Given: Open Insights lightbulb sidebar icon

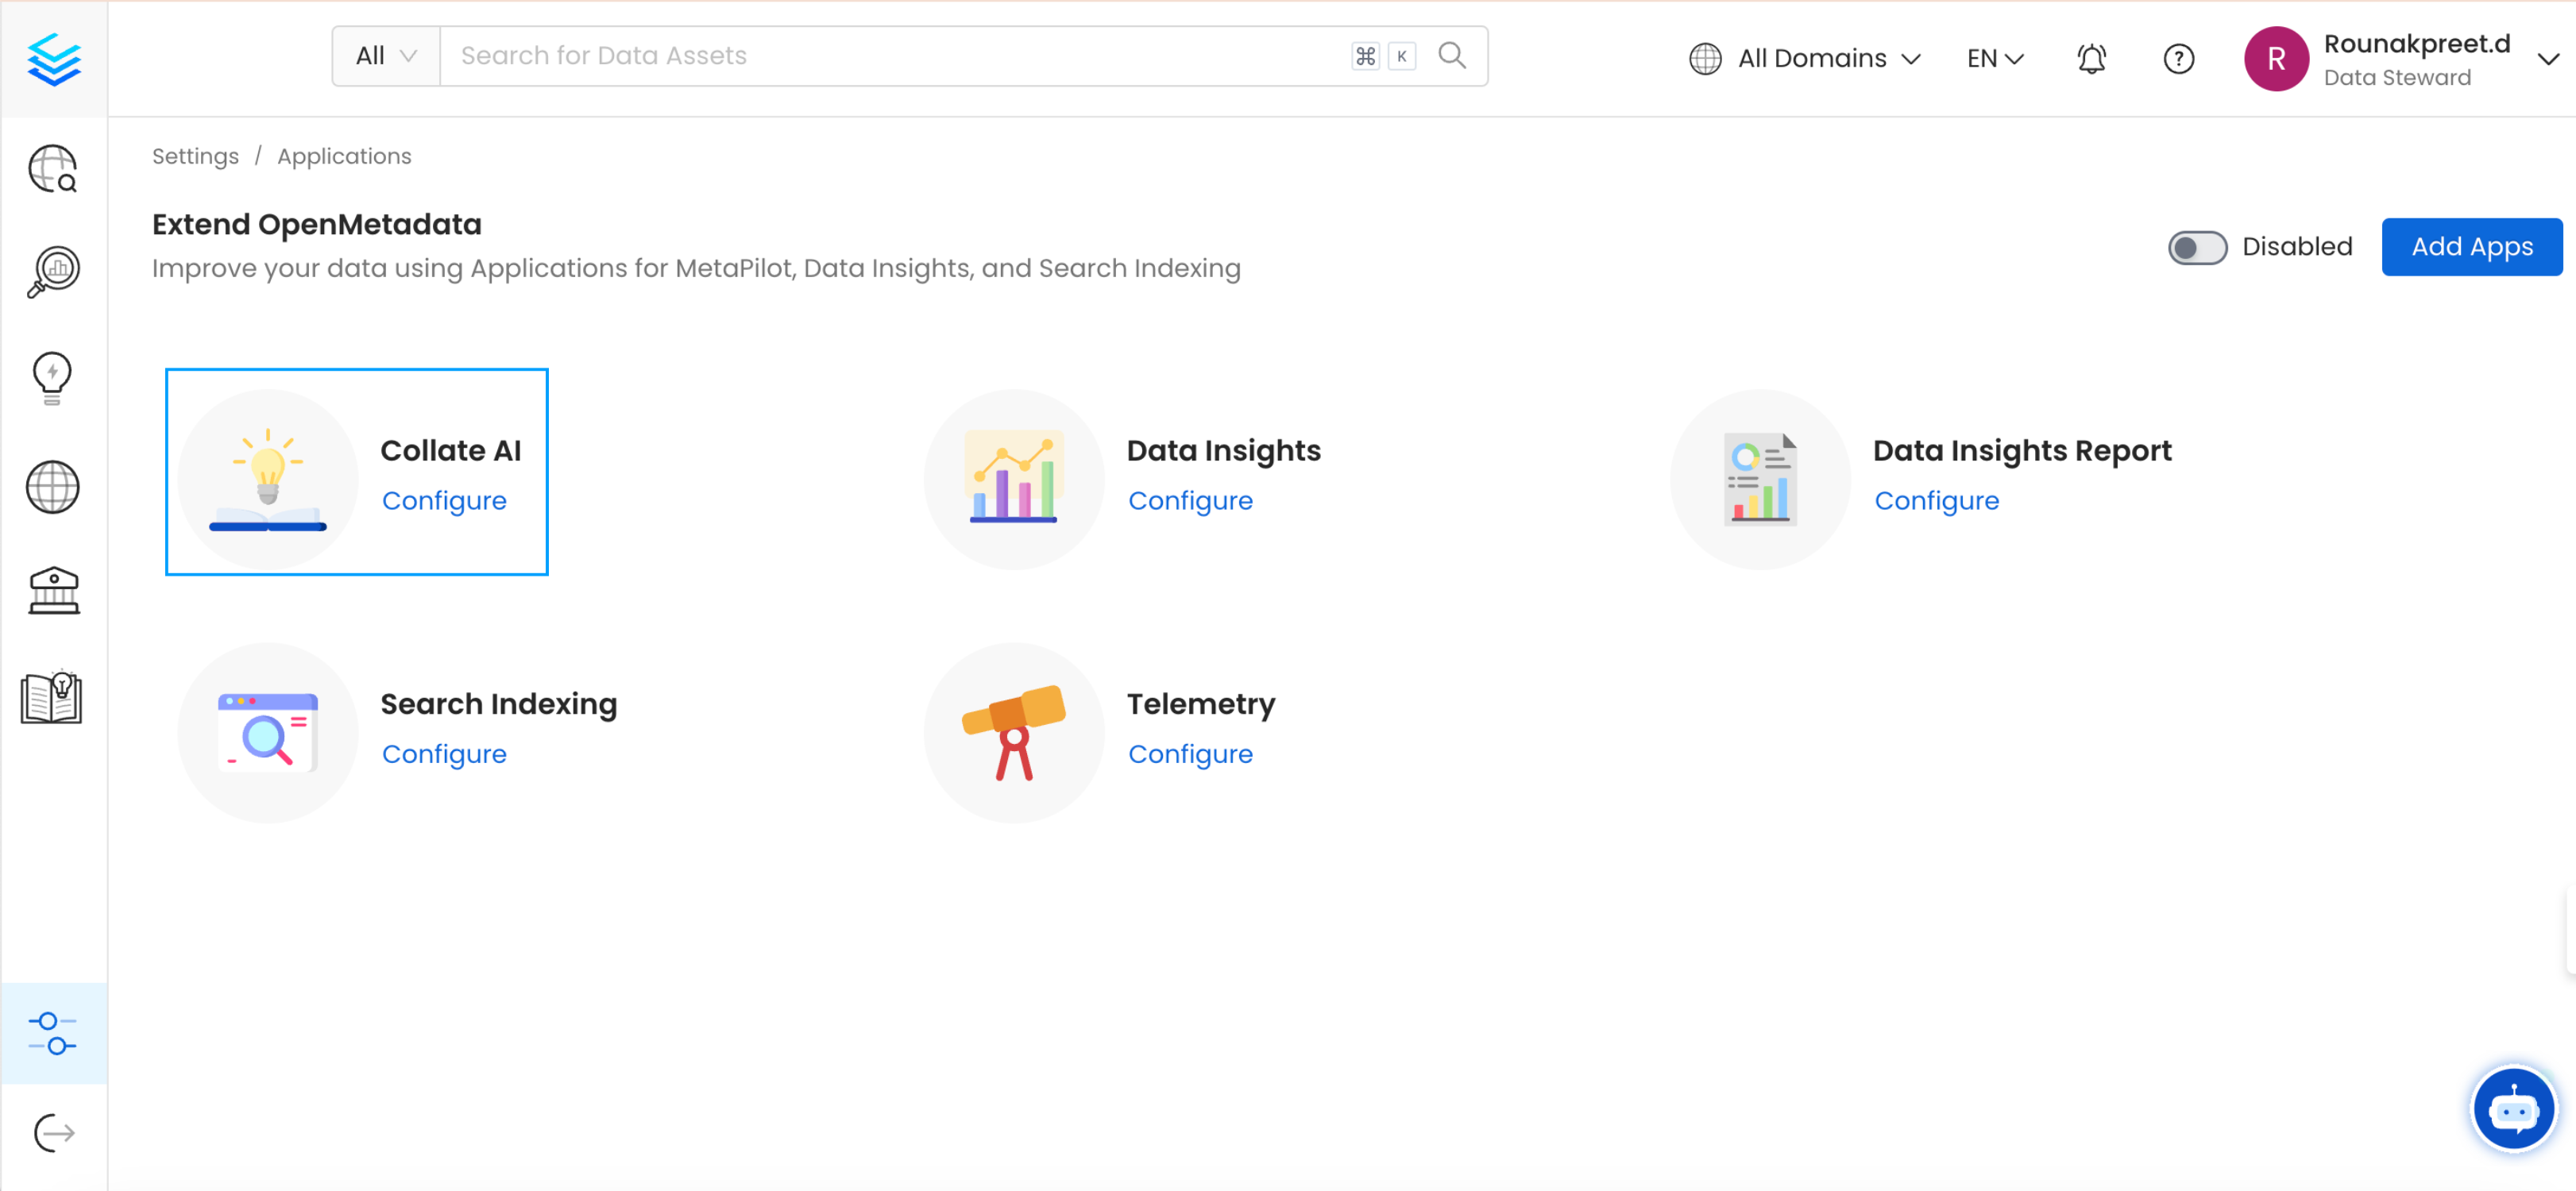Looking at the screenshot, I should (53, 378).
